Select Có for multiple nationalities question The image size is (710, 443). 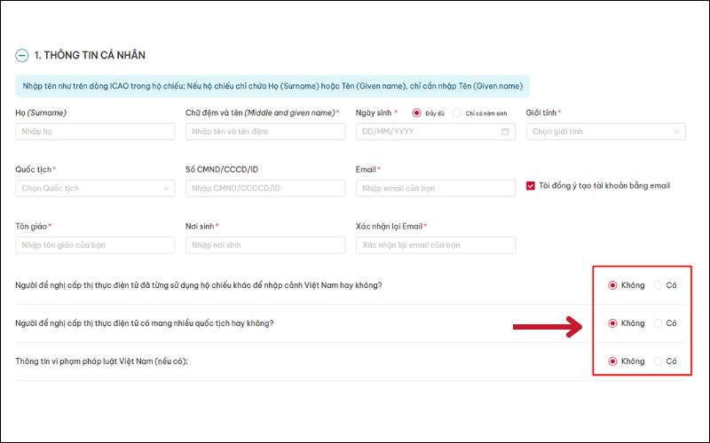pyautogui.click(x=658, y=323)
